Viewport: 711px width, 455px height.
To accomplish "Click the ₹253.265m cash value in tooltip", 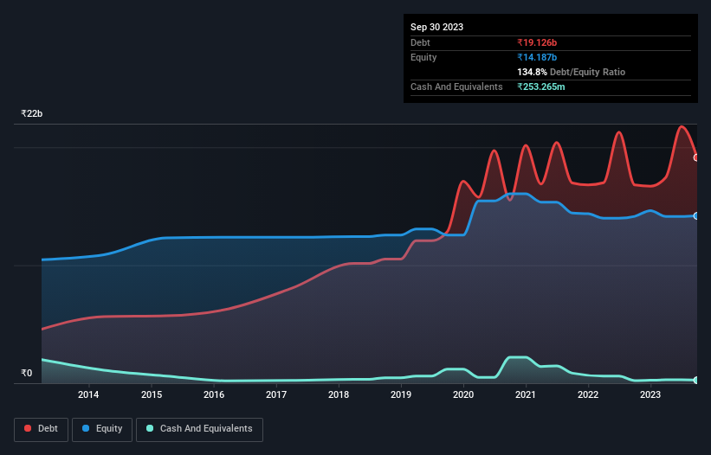I will pyautogui.click(x=541, y=87).
